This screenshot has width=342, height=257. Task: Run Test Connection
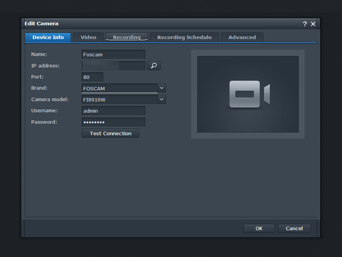[110, 133]
